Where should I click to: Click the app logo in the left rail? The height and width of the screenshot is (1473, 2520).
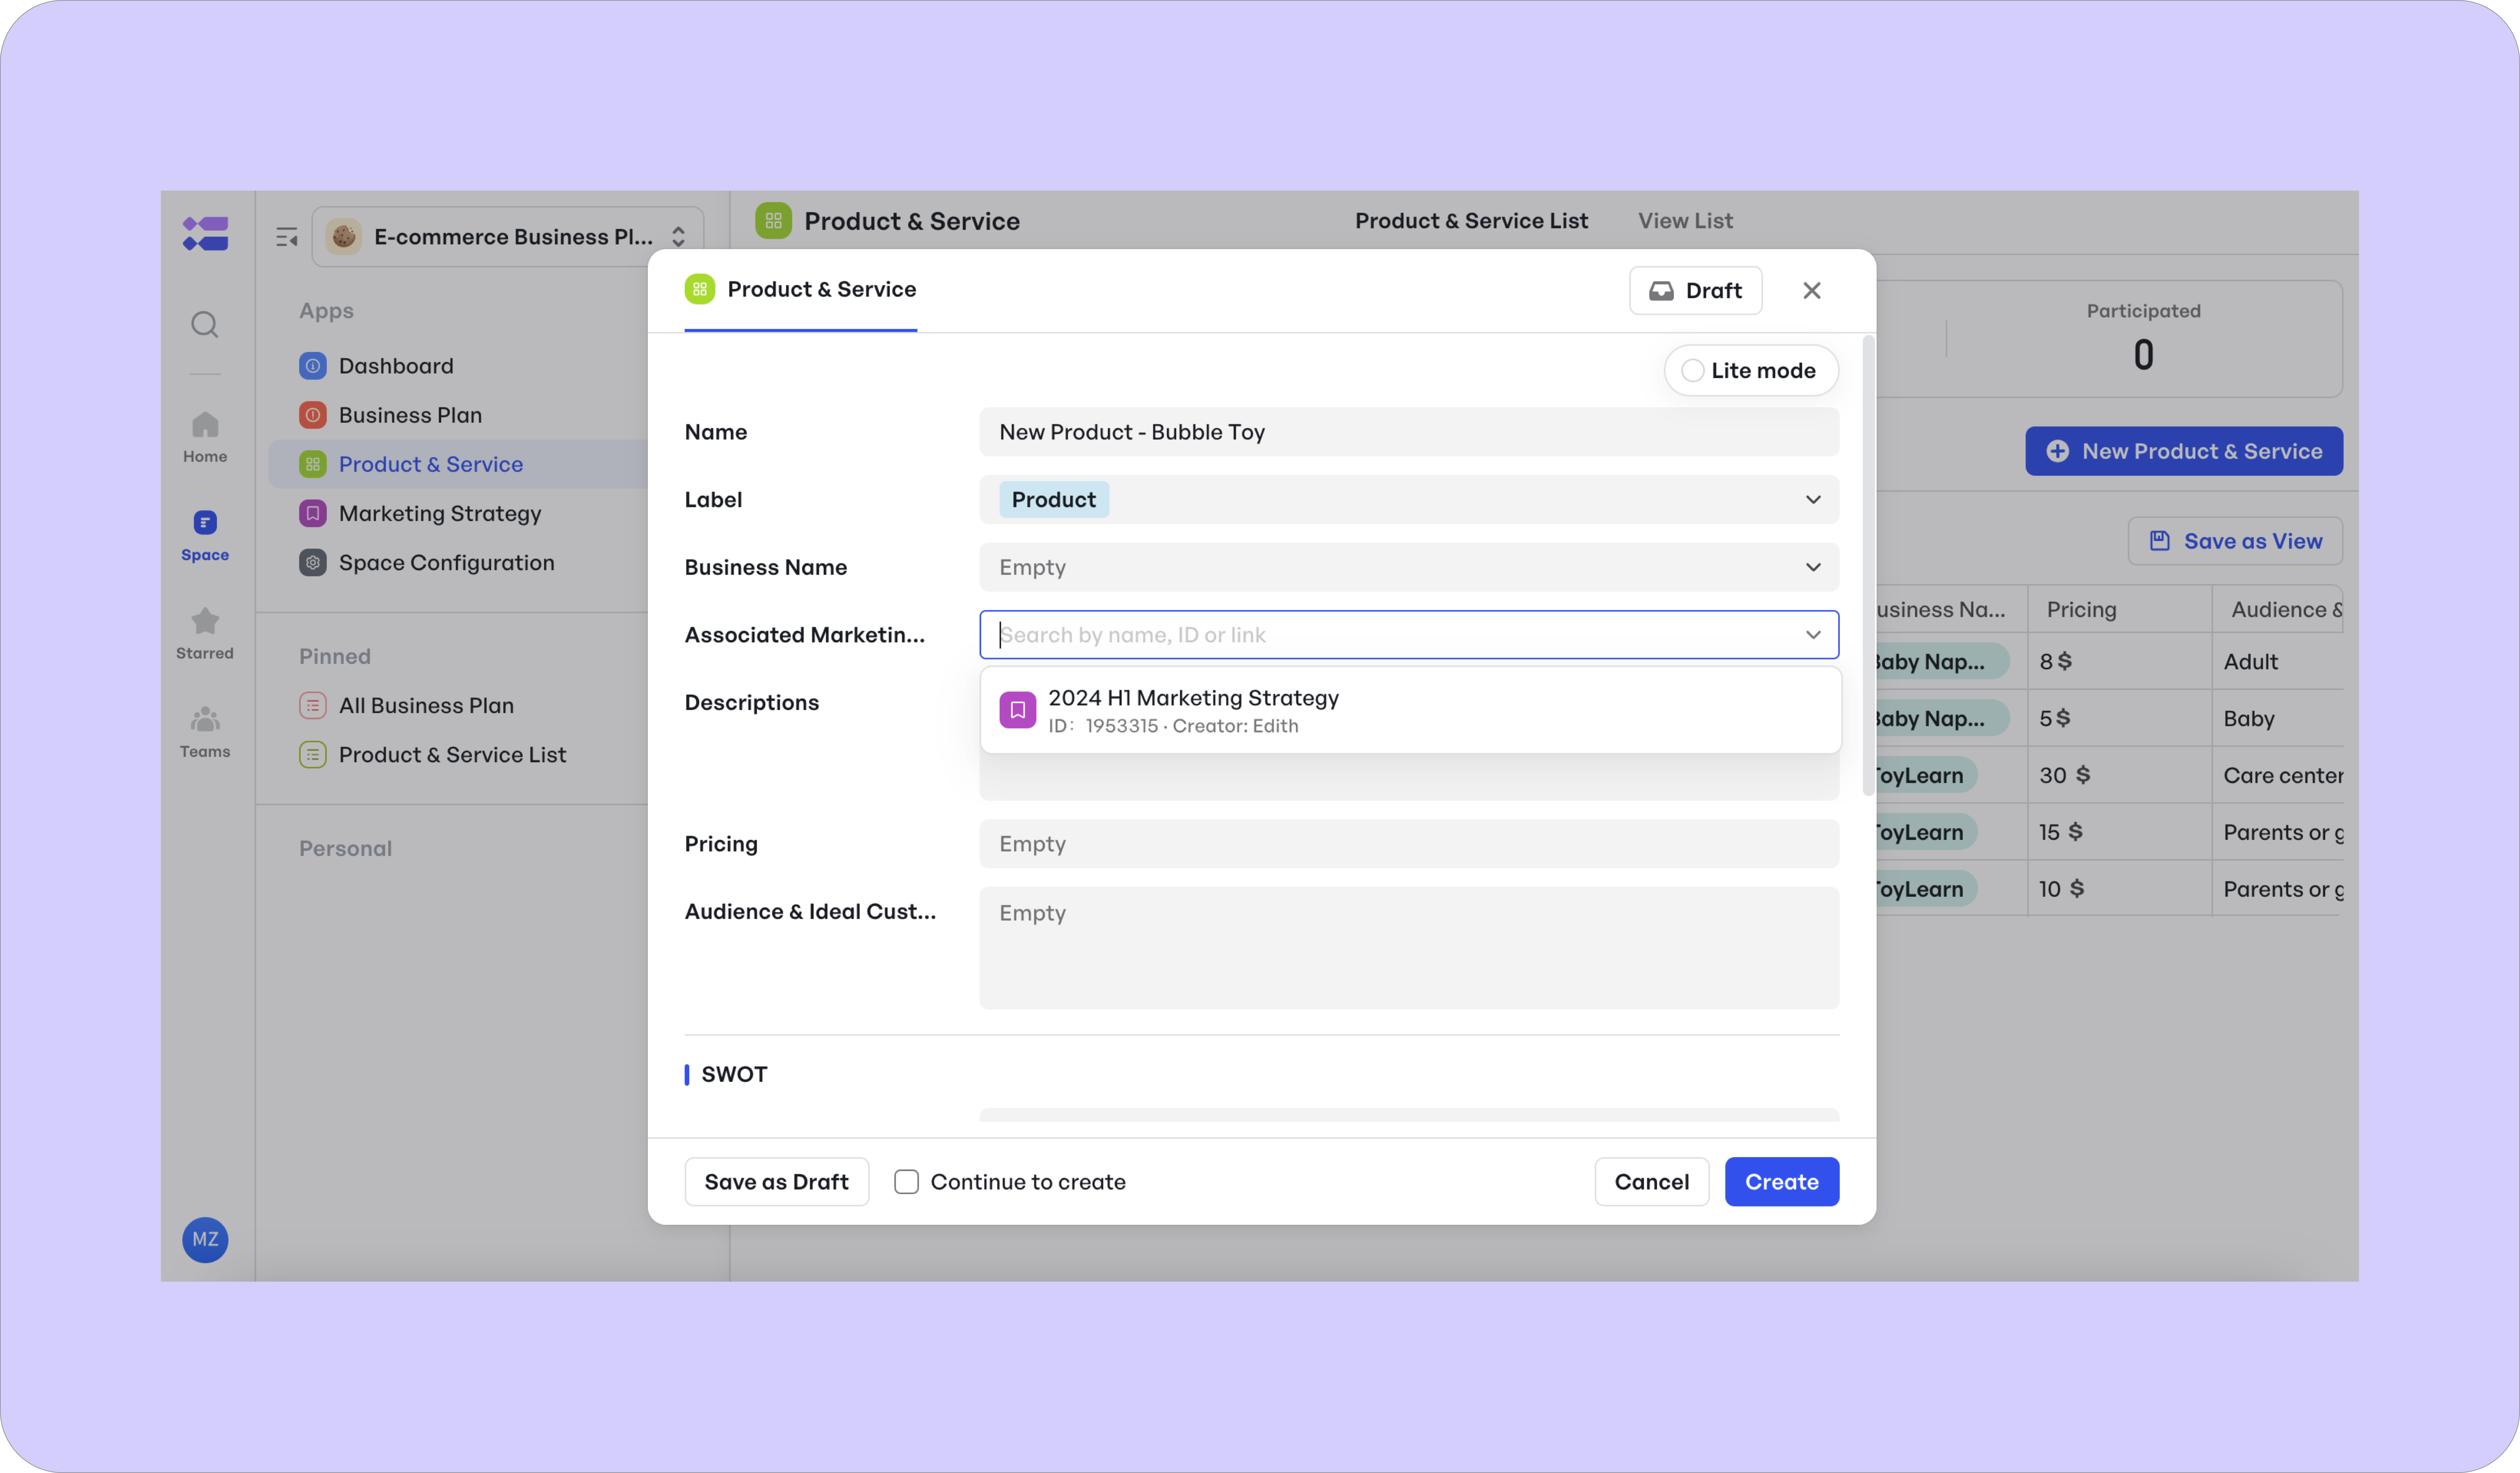click(205, 234)
